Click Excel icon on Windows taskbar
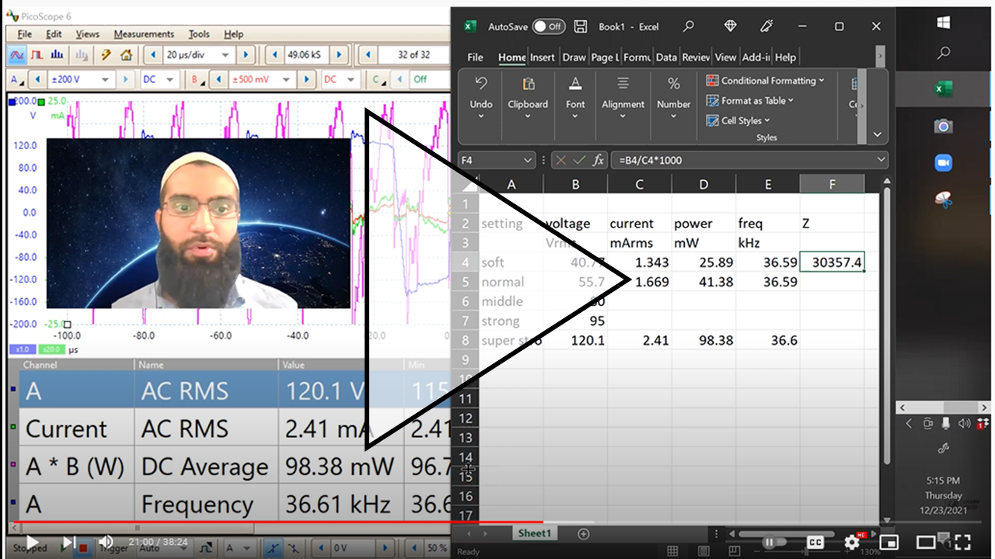 [944, 89]
